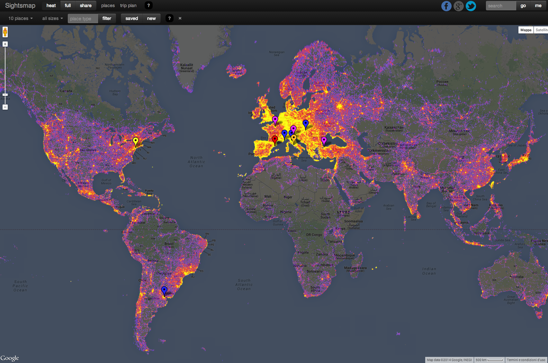Switch to Satellite map view
Screen dimensions: 548x363
(x=541, y=30)
